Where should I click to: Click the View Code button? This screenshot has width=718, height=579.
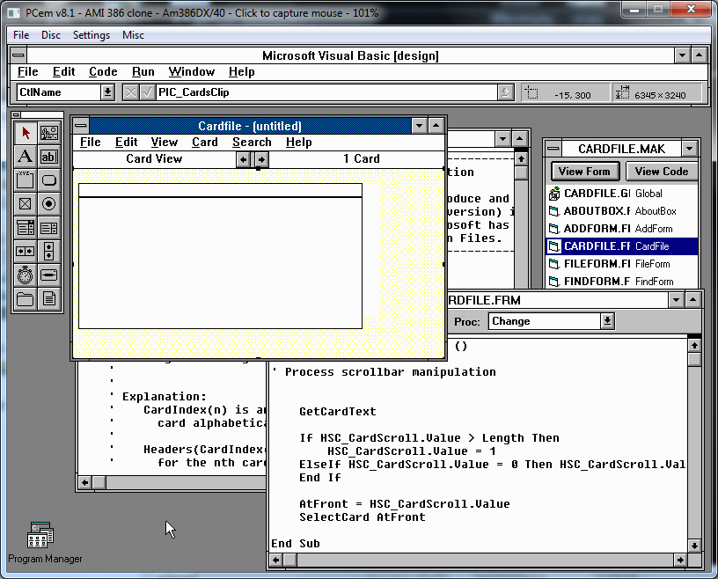pos(661,172)
